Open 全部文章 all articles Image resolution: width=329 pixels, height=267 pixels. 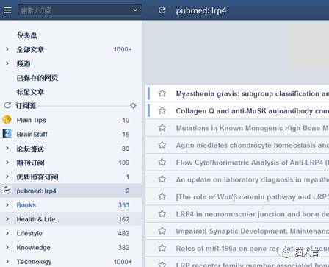[30, 50]
